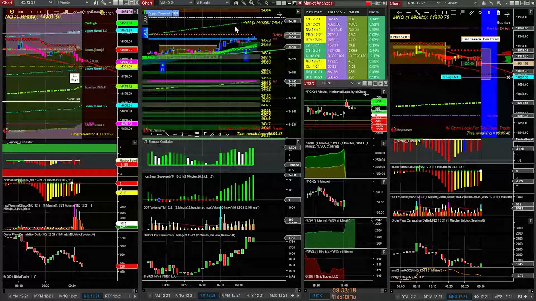536x301 pixels.
Task: Click the Buy LMT order label
Action: [452, 77]
